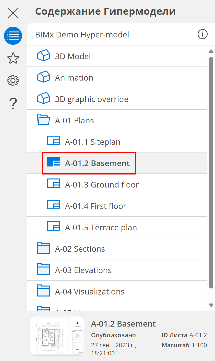Close the Hyper-model contents panel
This screenshot has height=361, width=215.
click(x=13, y=13)
